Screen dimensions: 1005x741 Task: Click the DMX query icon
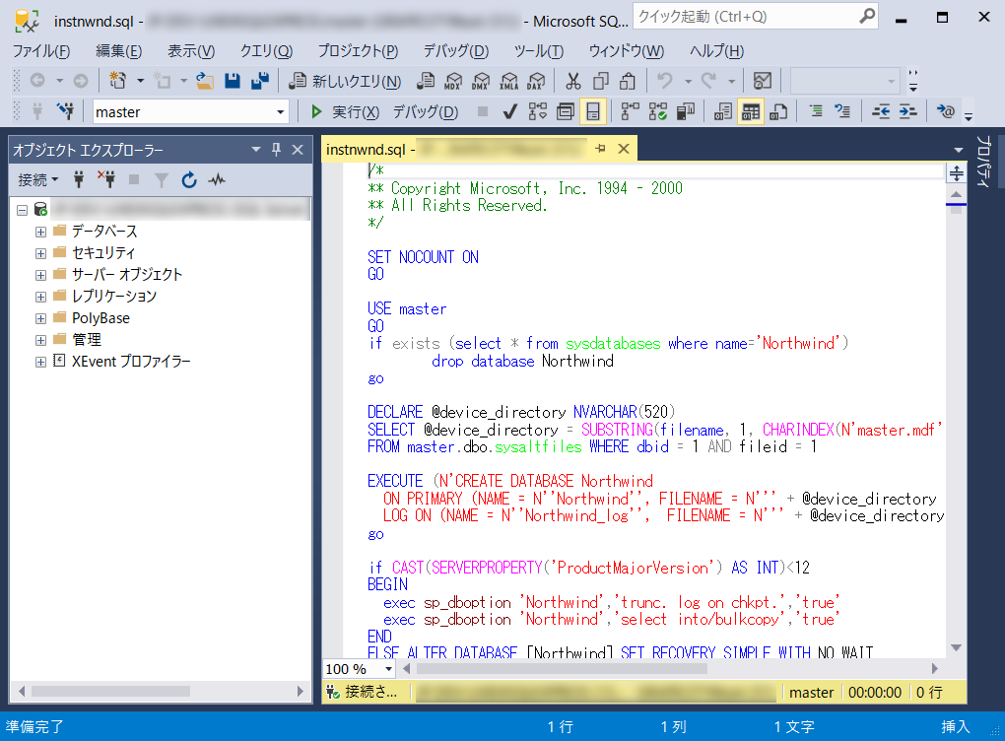tap(481, 81)
